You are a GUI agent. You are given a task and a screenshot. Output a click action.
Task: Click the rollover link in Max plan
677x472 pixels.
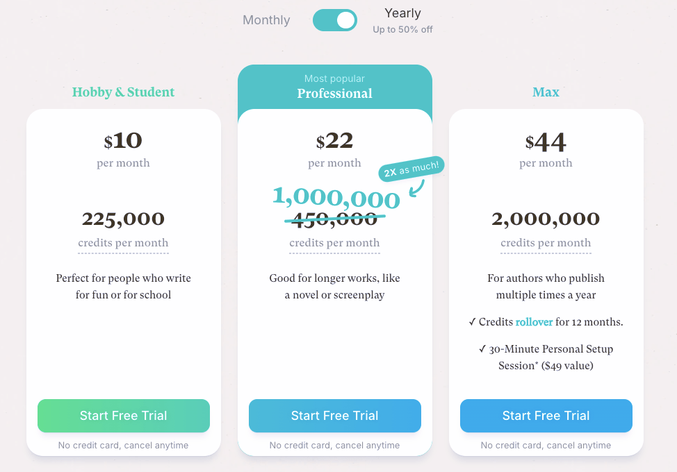[533, 322]
